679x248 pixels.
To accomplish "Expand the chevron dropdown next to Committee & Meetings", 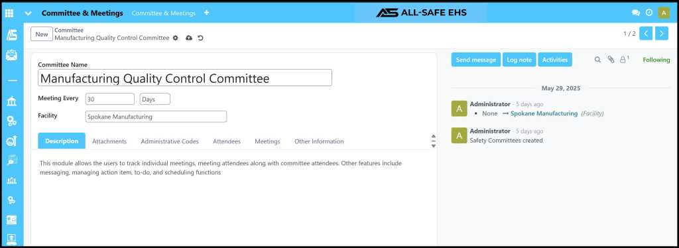I will coord(28,13).
